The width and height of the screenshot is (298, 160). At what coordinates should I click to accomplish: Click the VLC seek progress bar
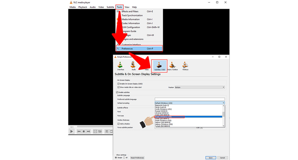click(x=95, y=127)
